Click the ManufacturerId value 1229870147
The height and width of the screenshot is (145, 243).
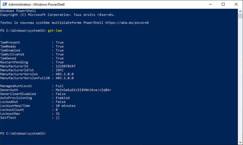(66, 66)
